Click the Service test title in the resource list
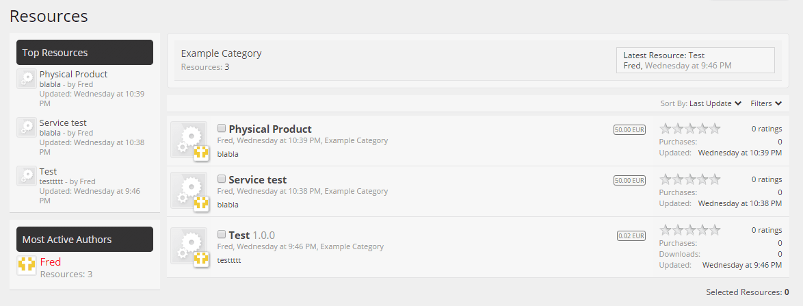803x306 pixels. [258, 180]
